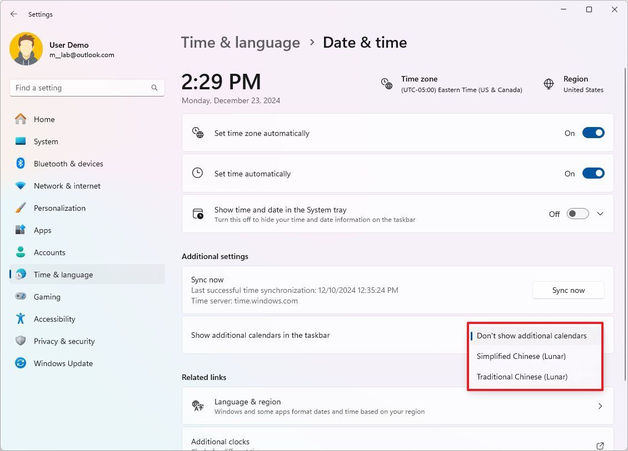This screenshot has width=628, height=451.
Task: Disable Set time zone automatically
Action: (x=593, y=133)
